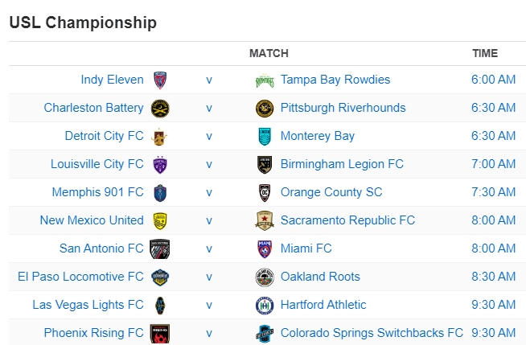This screenshot has height=345, width=526.
Task: Open the New Mexico United team page
Action: [x=92, y=220]
